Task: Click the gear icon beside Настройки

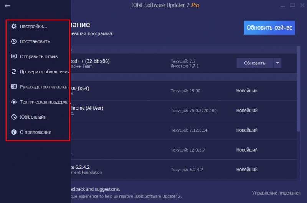Action: click(x=14, y=26)
